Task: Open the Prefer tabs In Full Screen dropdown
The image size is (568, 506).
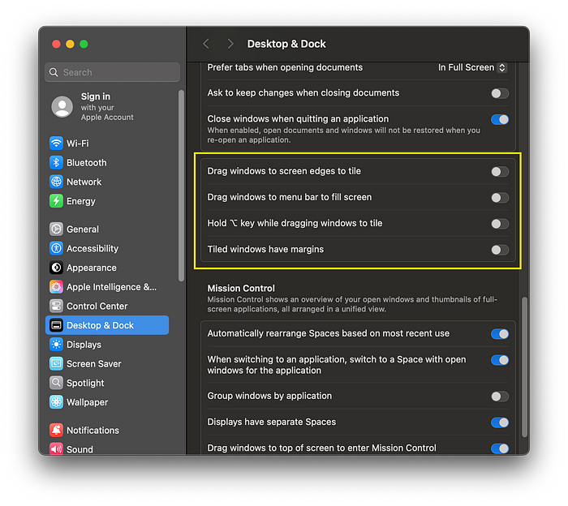Action: [472, 67]
